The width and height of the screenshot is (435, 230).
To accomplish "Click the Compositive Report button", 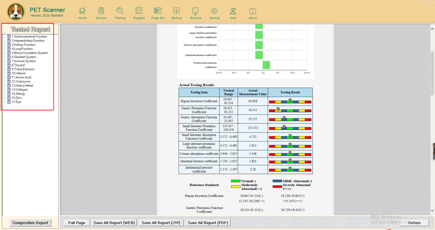I will pyautogui.click(x=30, y=223).
